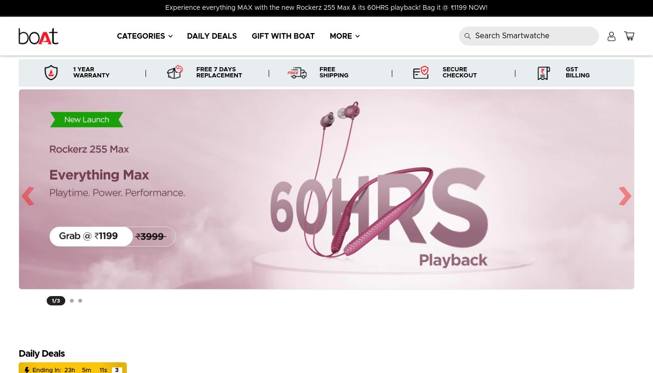
Task: Open the user account icon
Action: (x=611, y=36)
